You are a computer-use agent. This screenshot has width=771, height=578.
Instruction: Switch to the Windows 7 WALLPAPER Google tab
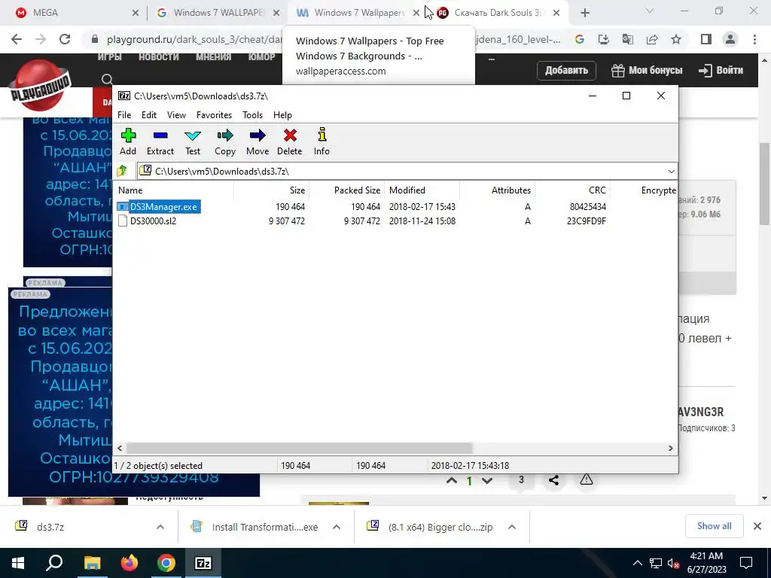pyautogui.click(x=218, y=13)
